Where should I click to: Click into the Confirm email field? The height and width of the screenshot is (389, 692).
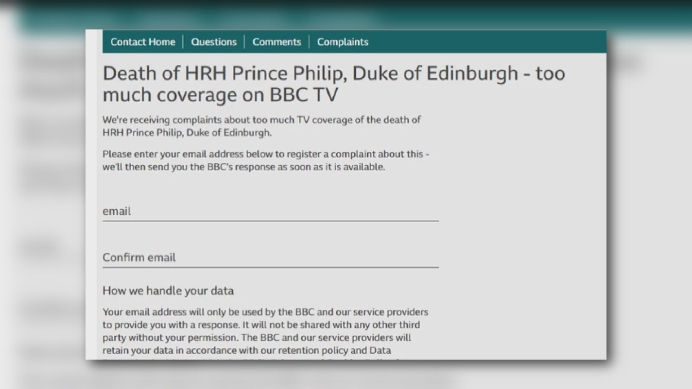pos(270,257)
